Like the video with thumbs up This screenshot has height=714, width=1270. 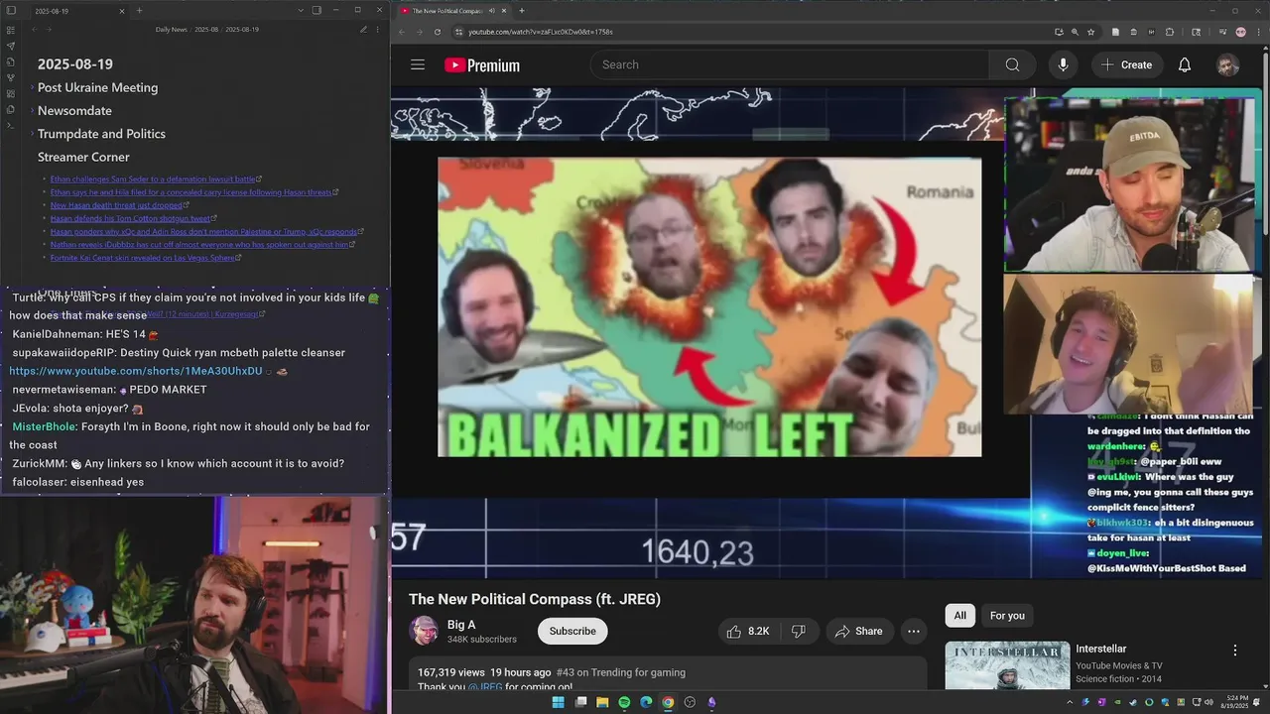point(748,631)
